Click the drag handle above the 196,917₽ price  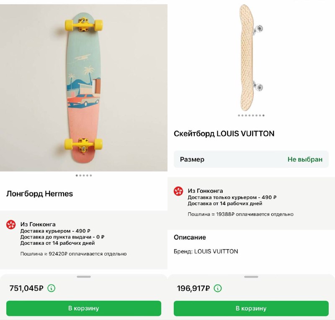tap(251, 276)
